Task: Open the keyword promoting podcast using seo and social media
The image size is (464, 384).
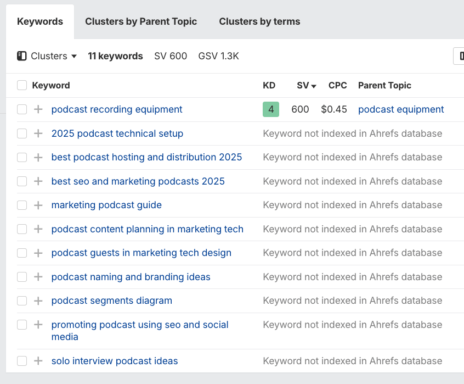Action: 140,325
